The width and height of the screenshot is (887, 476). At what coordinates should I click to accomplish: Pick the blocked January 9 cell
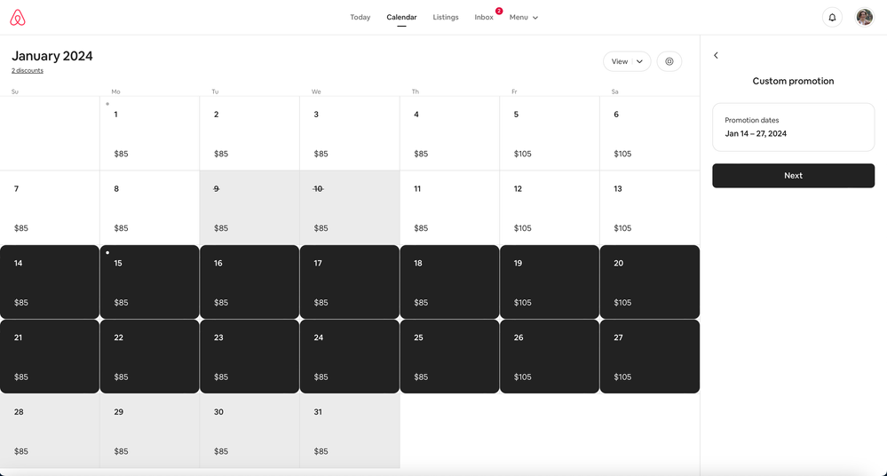click(249, 208)
